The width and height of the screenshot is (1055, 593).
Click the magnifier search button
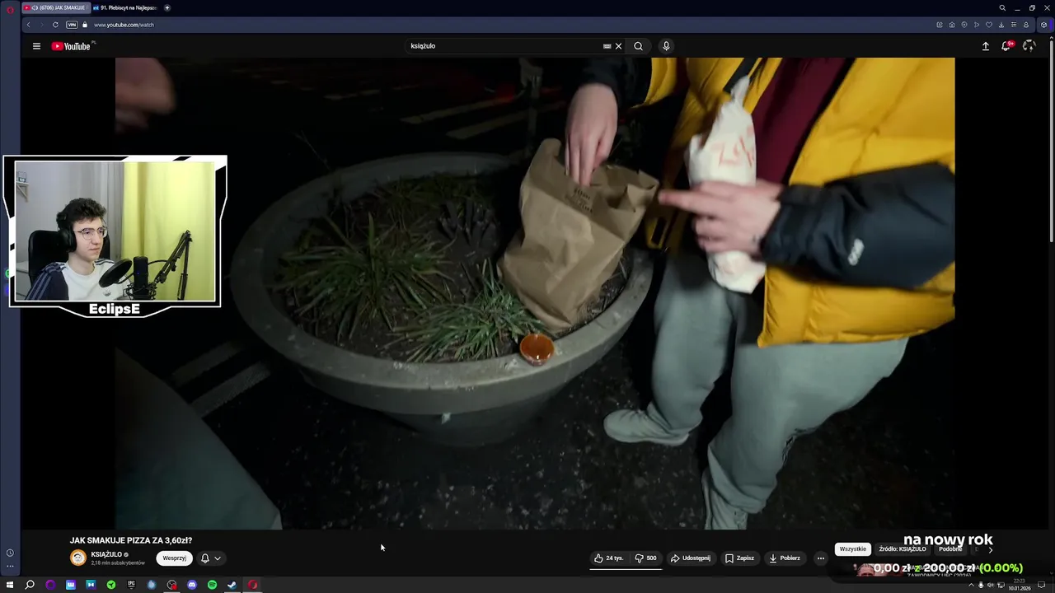point(638,46)
